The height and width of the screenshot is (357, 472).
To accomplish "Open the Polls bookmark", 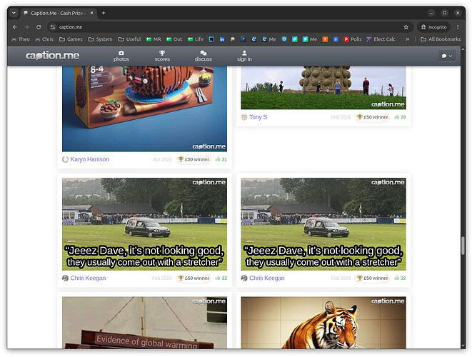I will tap(353, 39).
